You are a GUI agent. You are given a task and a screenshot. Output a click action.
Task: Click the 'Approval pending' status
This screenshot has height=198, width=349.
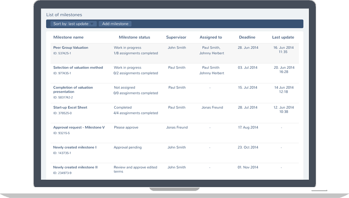click(x=127, y=148)
